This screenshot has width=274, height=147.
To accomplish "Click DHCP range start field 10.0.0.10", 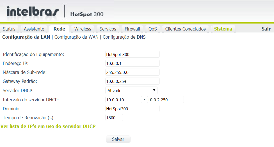I will click(x=124, y=100).
